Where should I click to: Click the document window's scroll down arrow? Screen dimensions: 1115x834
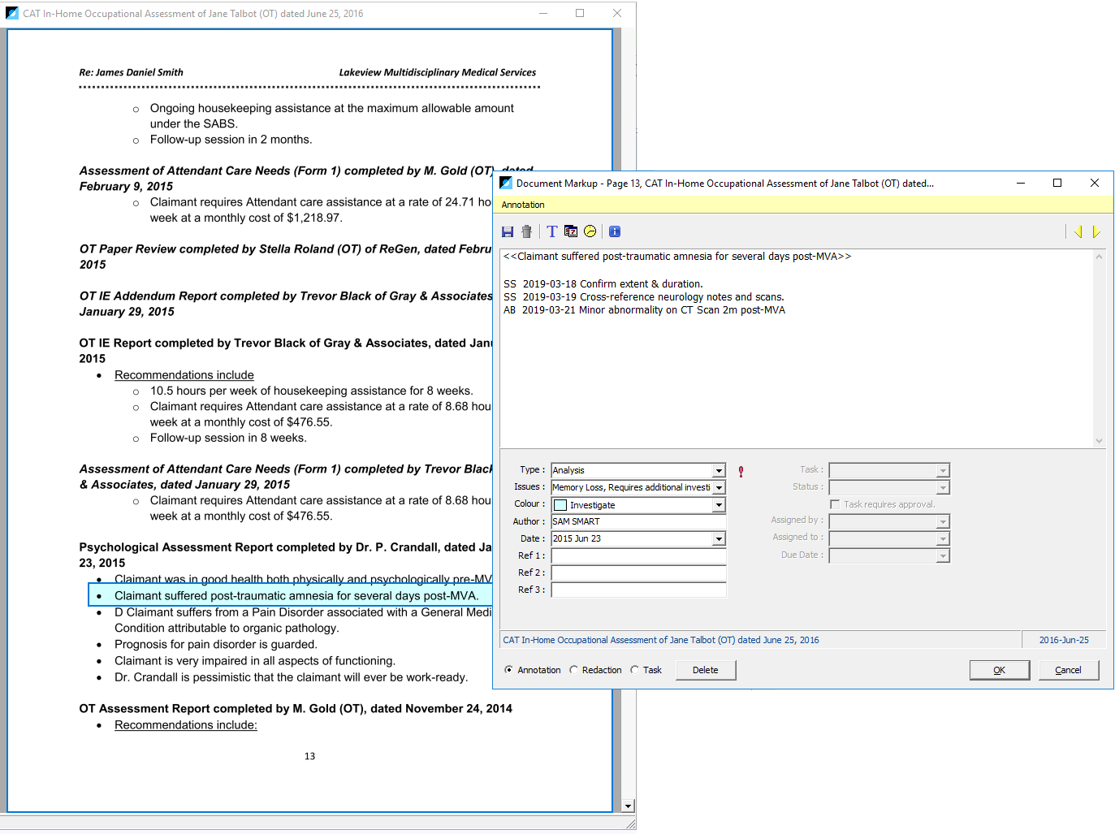(x=628, y=806)
